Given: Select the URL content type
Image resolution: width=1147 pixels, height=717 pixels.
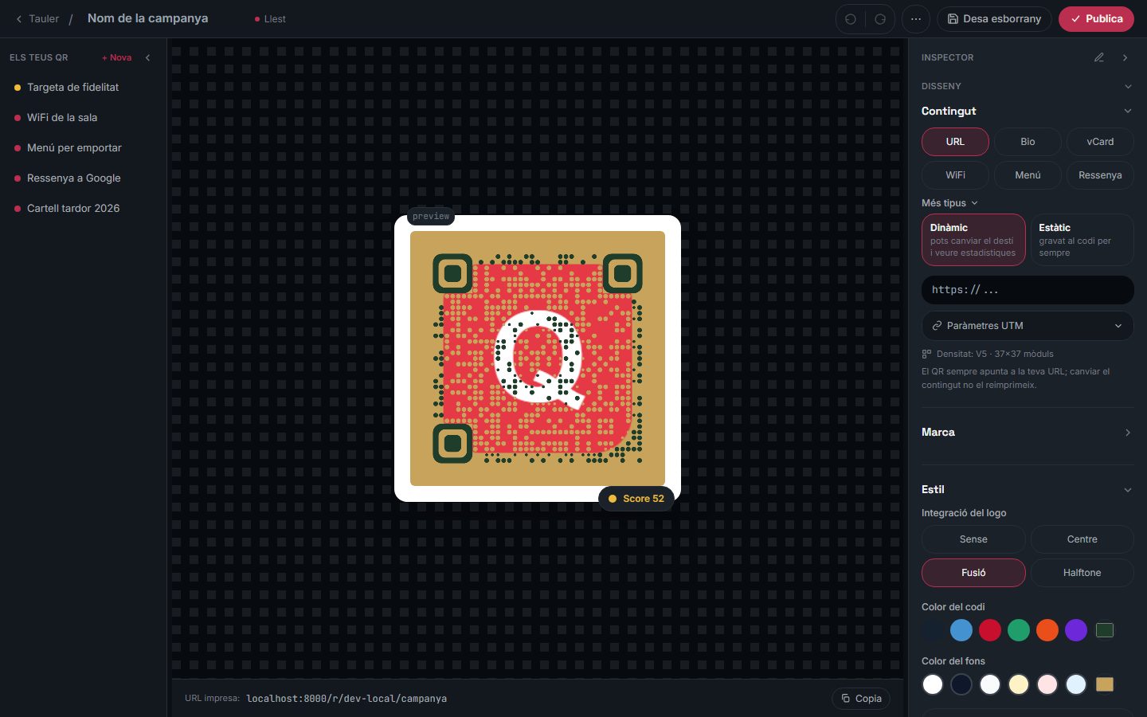Looking at the screenshot, I should click(x=955, y=142).
